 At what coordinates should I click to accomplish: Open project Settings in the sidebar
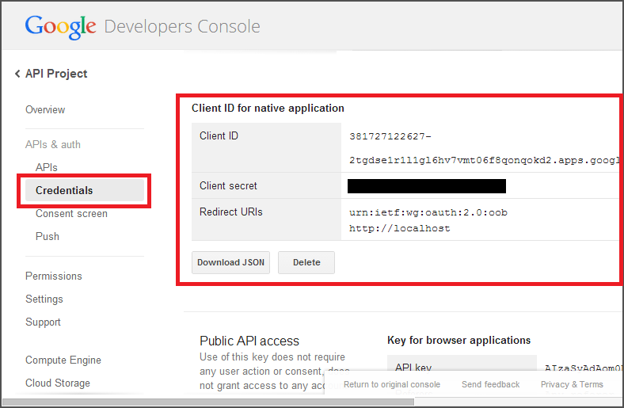[44, 299]
